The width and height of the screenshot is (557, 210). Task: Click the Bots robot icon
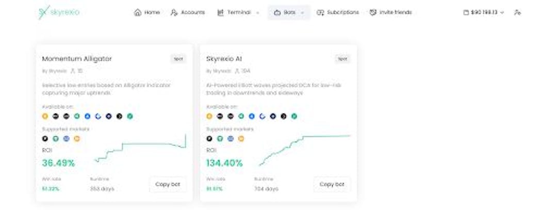277,12
